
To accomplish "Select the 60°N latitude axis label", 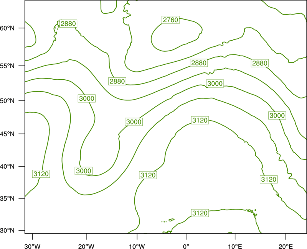I will [7, 28].
